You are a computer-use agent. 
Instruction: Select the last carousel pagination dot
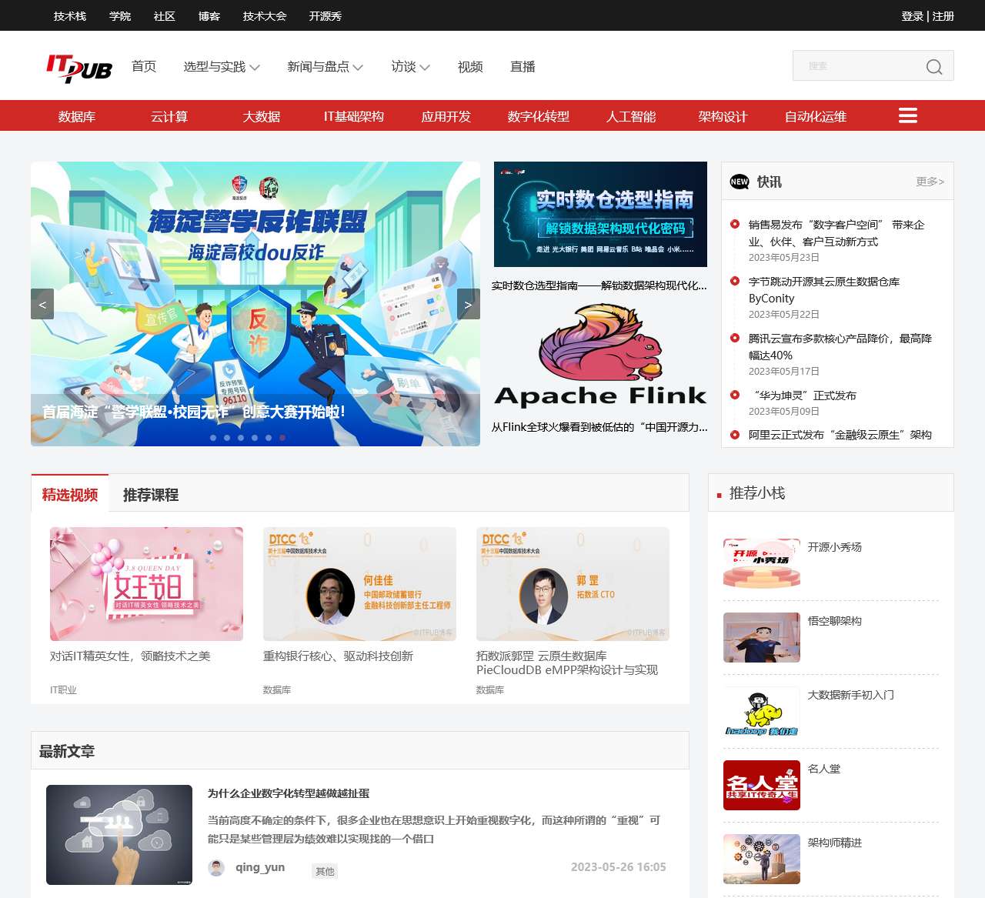pos(282,438)
